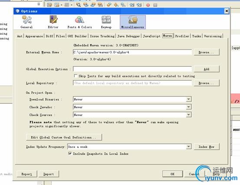Viewport: 240px width, 185px height.
Task: Enable Skip Tests for build executions
Action: (76, 76)
